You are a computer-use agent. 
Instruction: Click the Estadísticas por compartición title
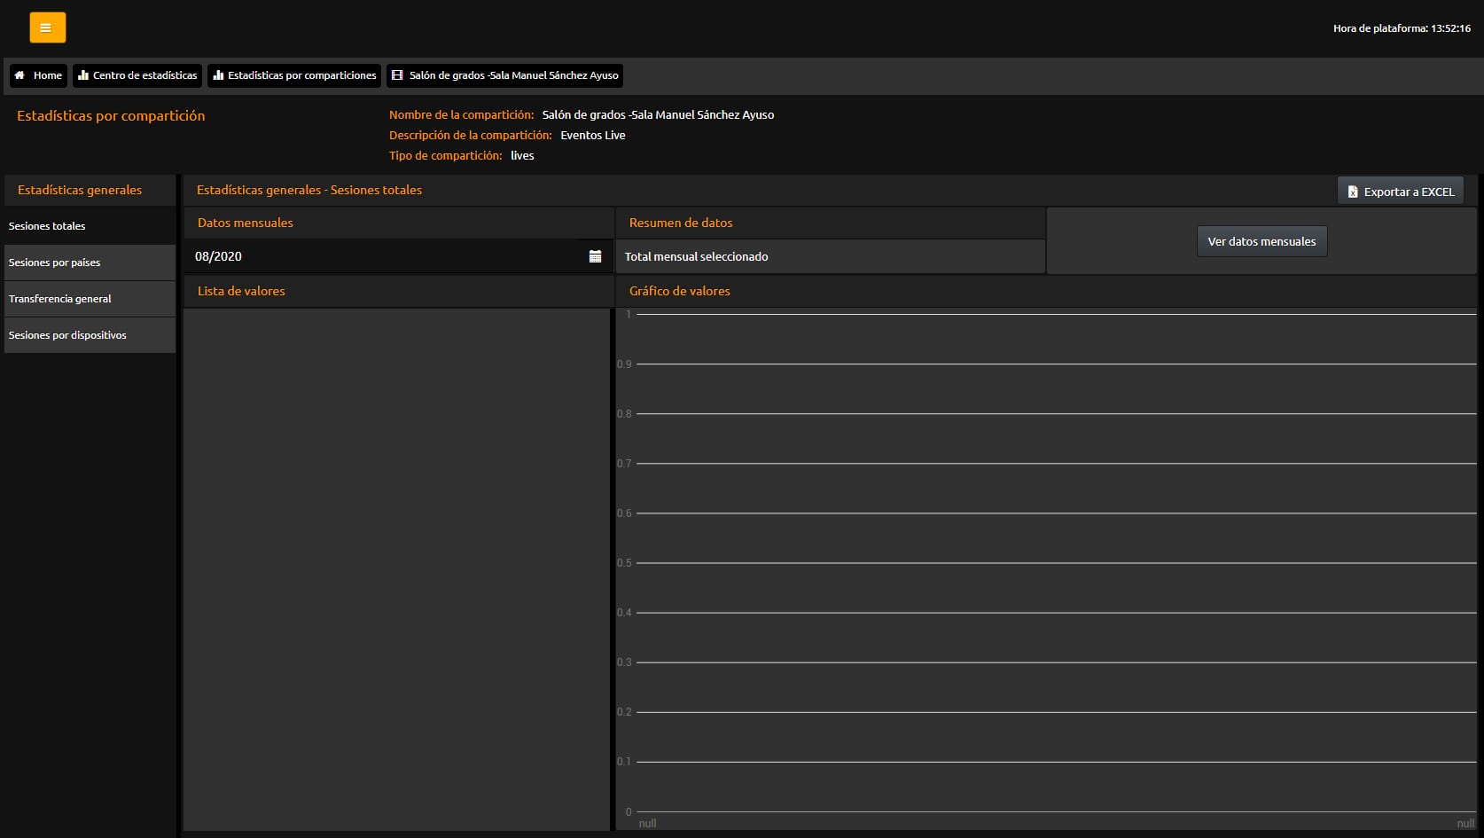pos(111,116)
